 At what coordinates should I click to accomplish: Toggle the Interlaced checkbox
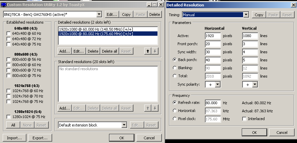point(245,119)
